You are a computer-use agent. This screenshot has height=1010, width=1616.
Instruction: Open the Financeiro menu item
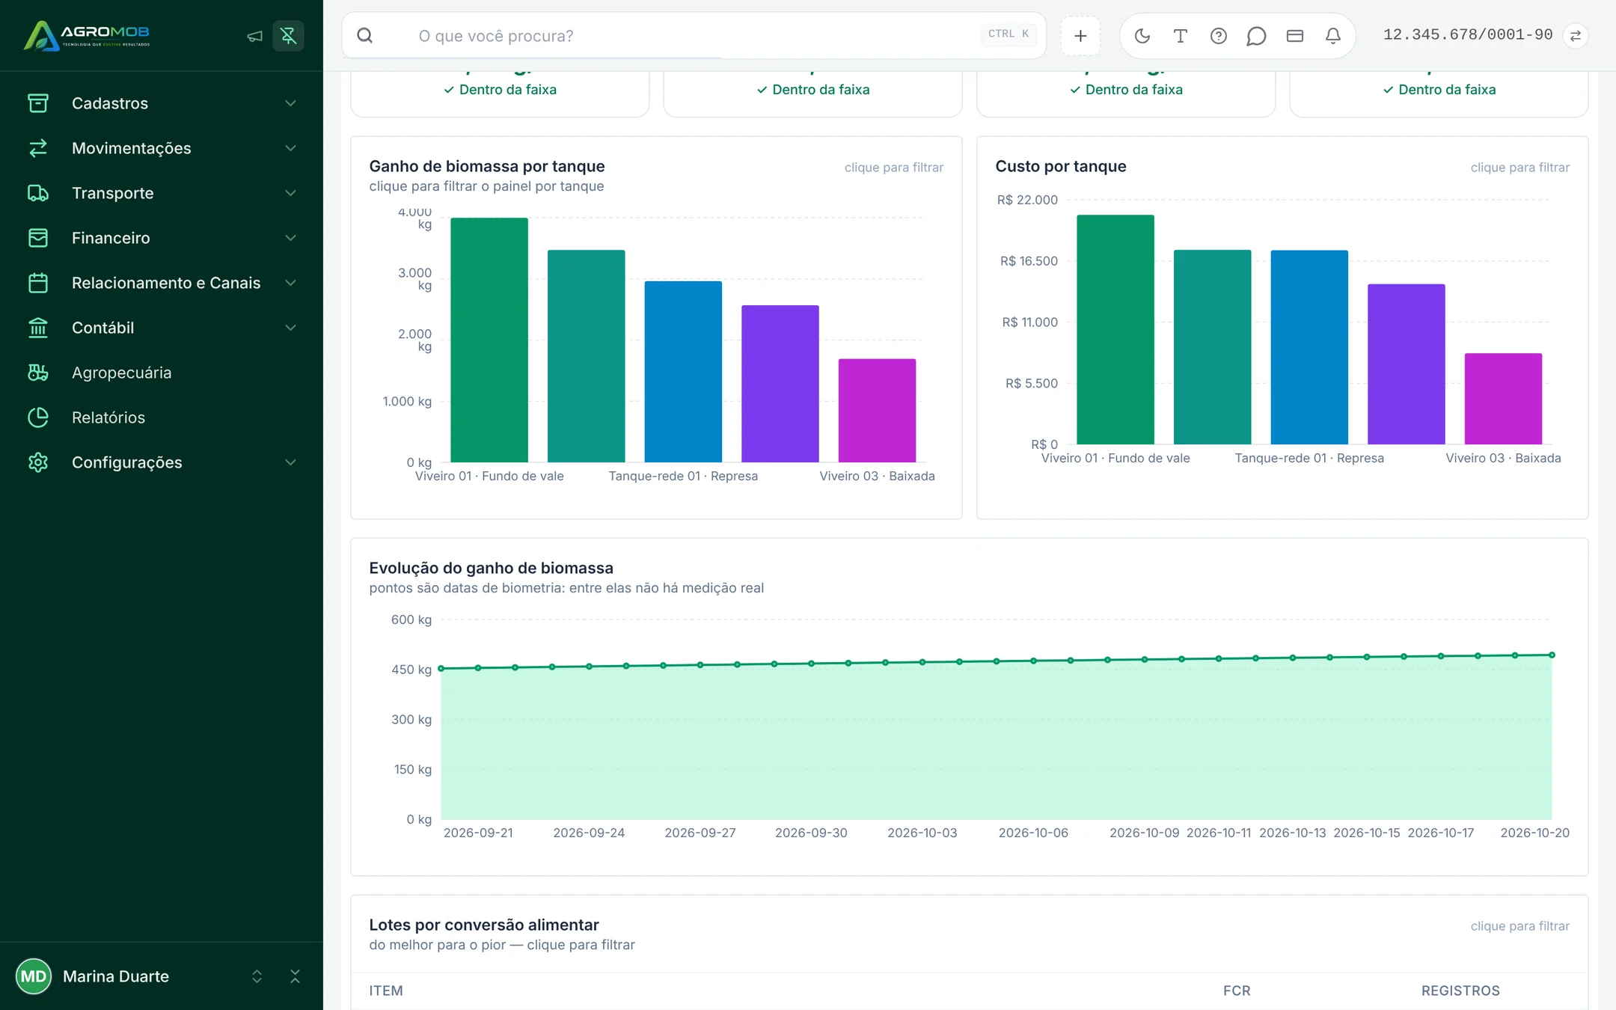pyautogui.click(x=162, y=238)
